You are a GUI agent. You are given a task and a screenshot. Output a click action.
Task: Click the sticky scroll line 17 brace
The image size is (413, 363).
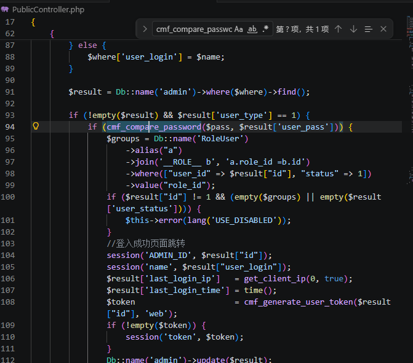pyautogui.click(x=33, y=22)
